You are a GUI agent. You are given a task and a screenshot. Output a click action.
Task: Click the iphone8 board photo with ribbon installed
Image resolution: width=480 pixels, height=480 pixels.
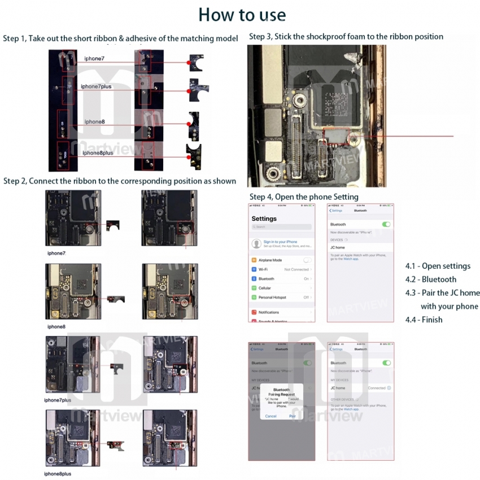click(170, 291)
